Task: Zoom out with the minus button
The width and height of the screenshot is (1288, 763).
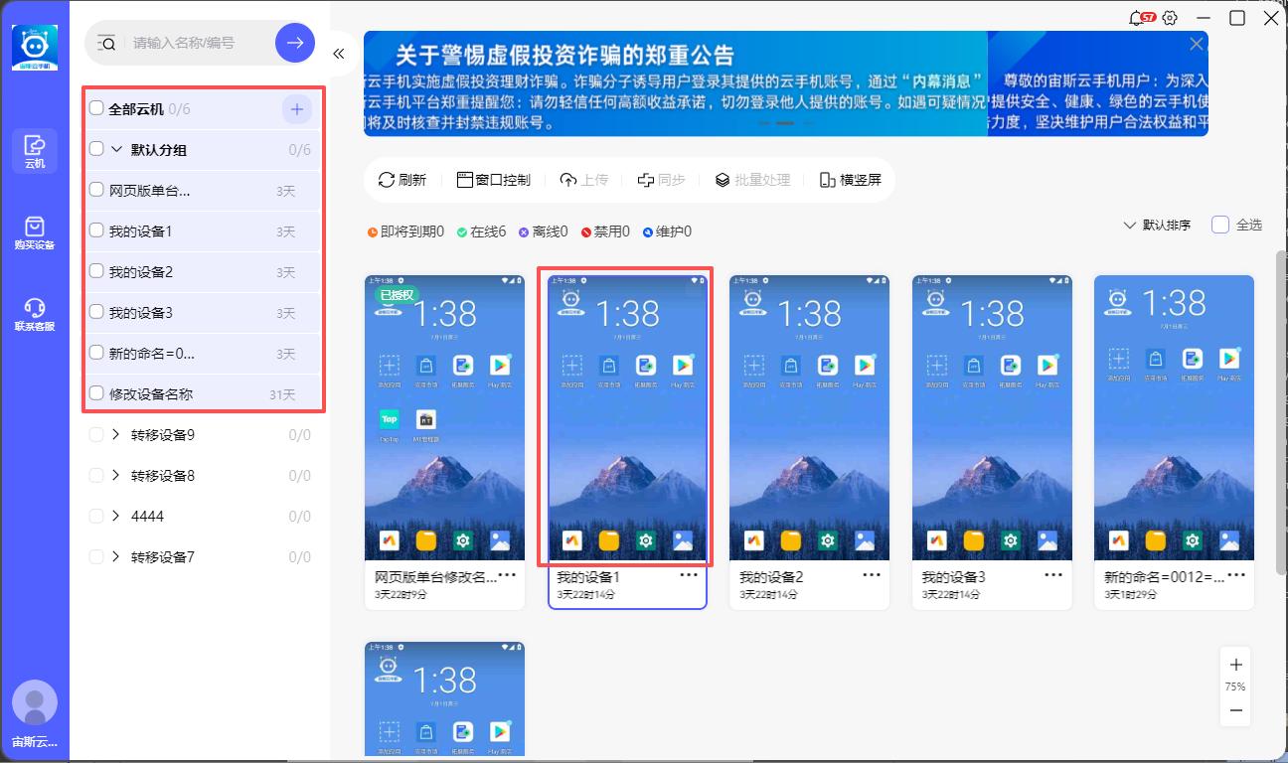Action: (1235, 710)
